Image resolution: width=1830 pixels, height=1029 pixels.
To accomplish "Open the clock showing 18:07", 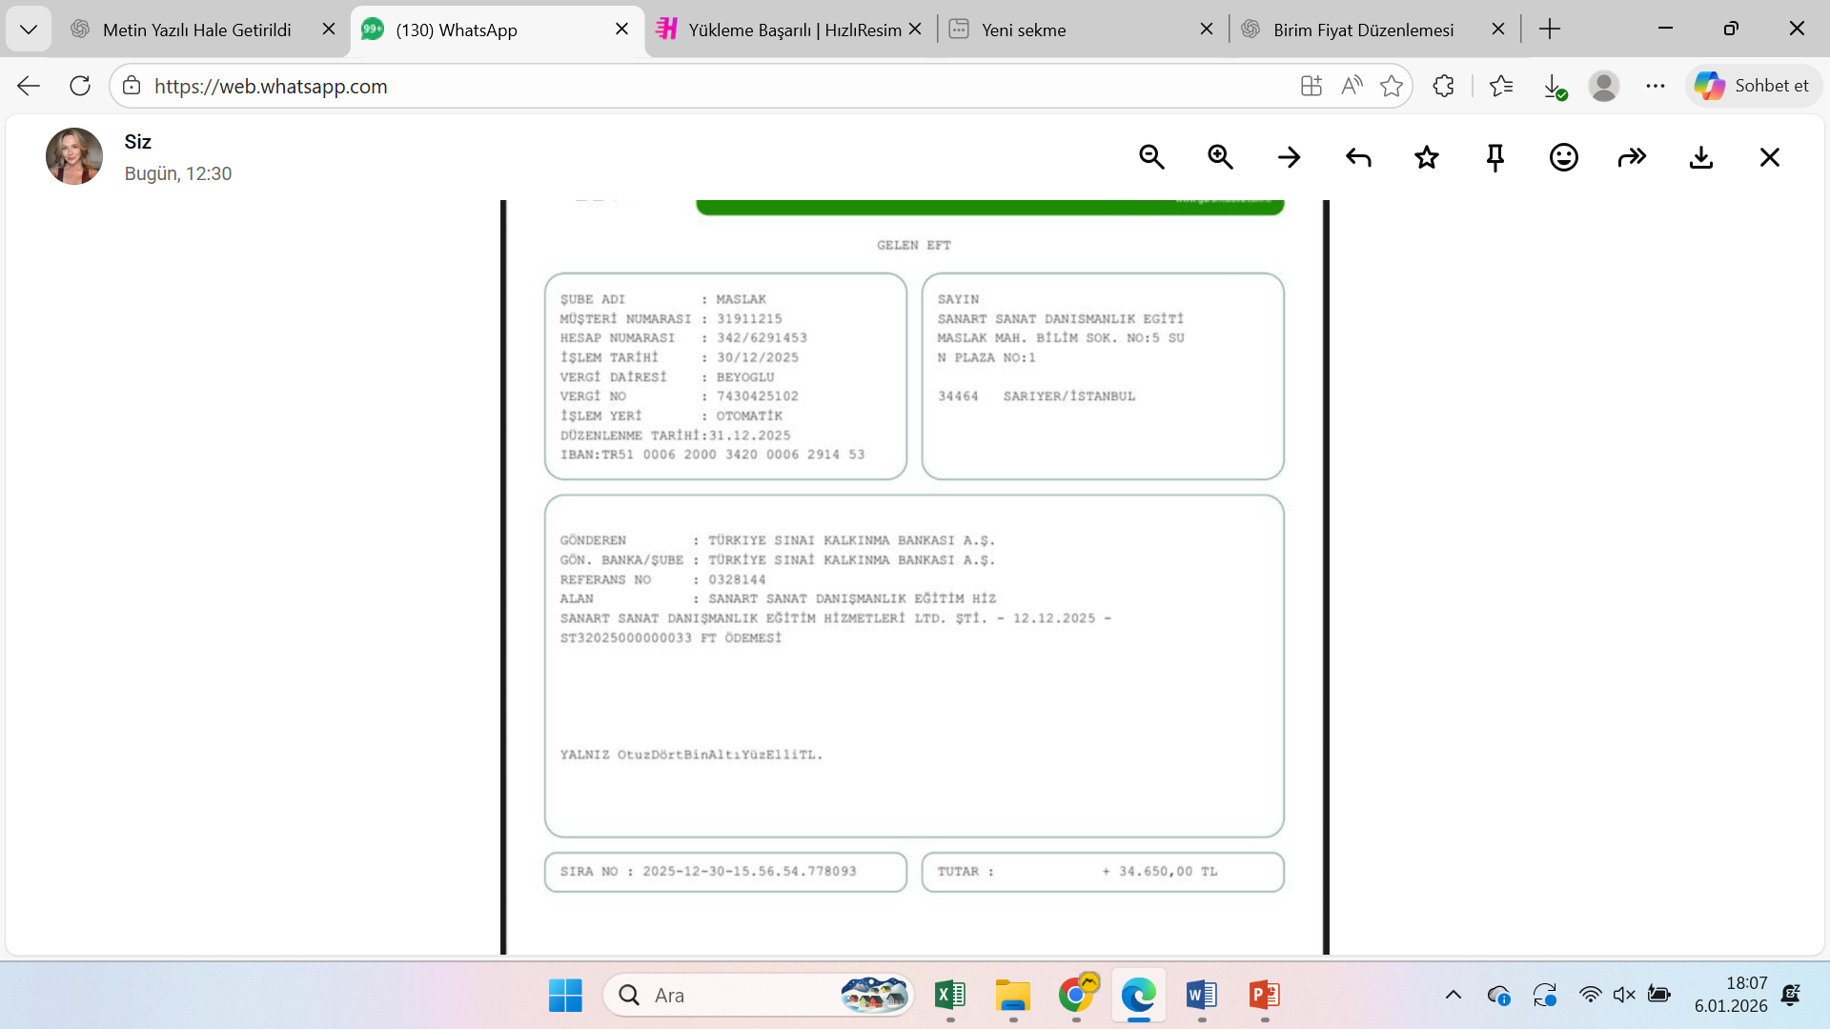I will click(1731, 995).
